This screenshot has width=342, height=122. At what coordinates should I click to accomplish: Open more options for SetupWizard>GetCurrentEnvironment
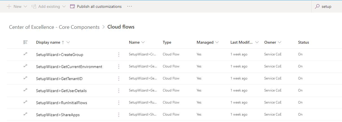(119, 67)
